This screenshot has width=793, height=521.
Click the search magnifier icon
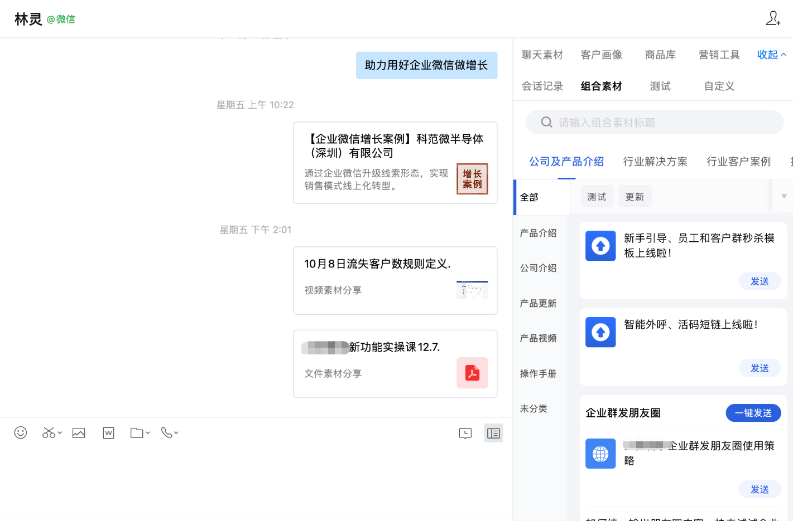coord(547,122)
